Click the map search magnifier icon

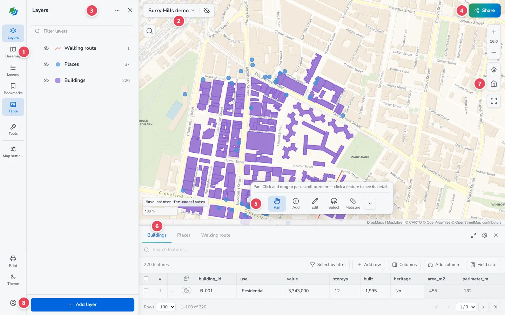tap(149, 31)
